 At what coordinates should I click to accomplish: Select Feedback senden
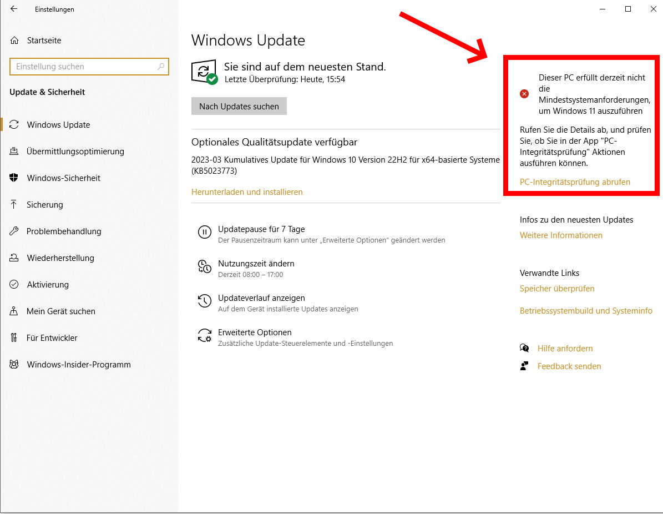coord(569,366)
